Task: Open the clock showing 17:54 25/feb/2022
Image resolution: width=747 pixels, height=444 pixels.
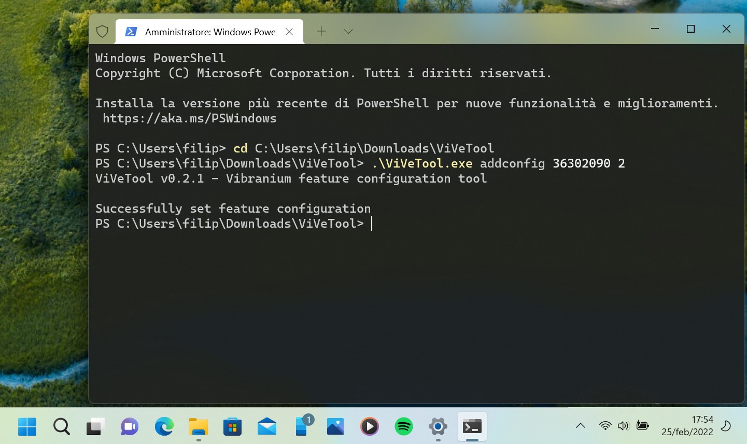Action: pyautogui.click(x=687, y=426)
